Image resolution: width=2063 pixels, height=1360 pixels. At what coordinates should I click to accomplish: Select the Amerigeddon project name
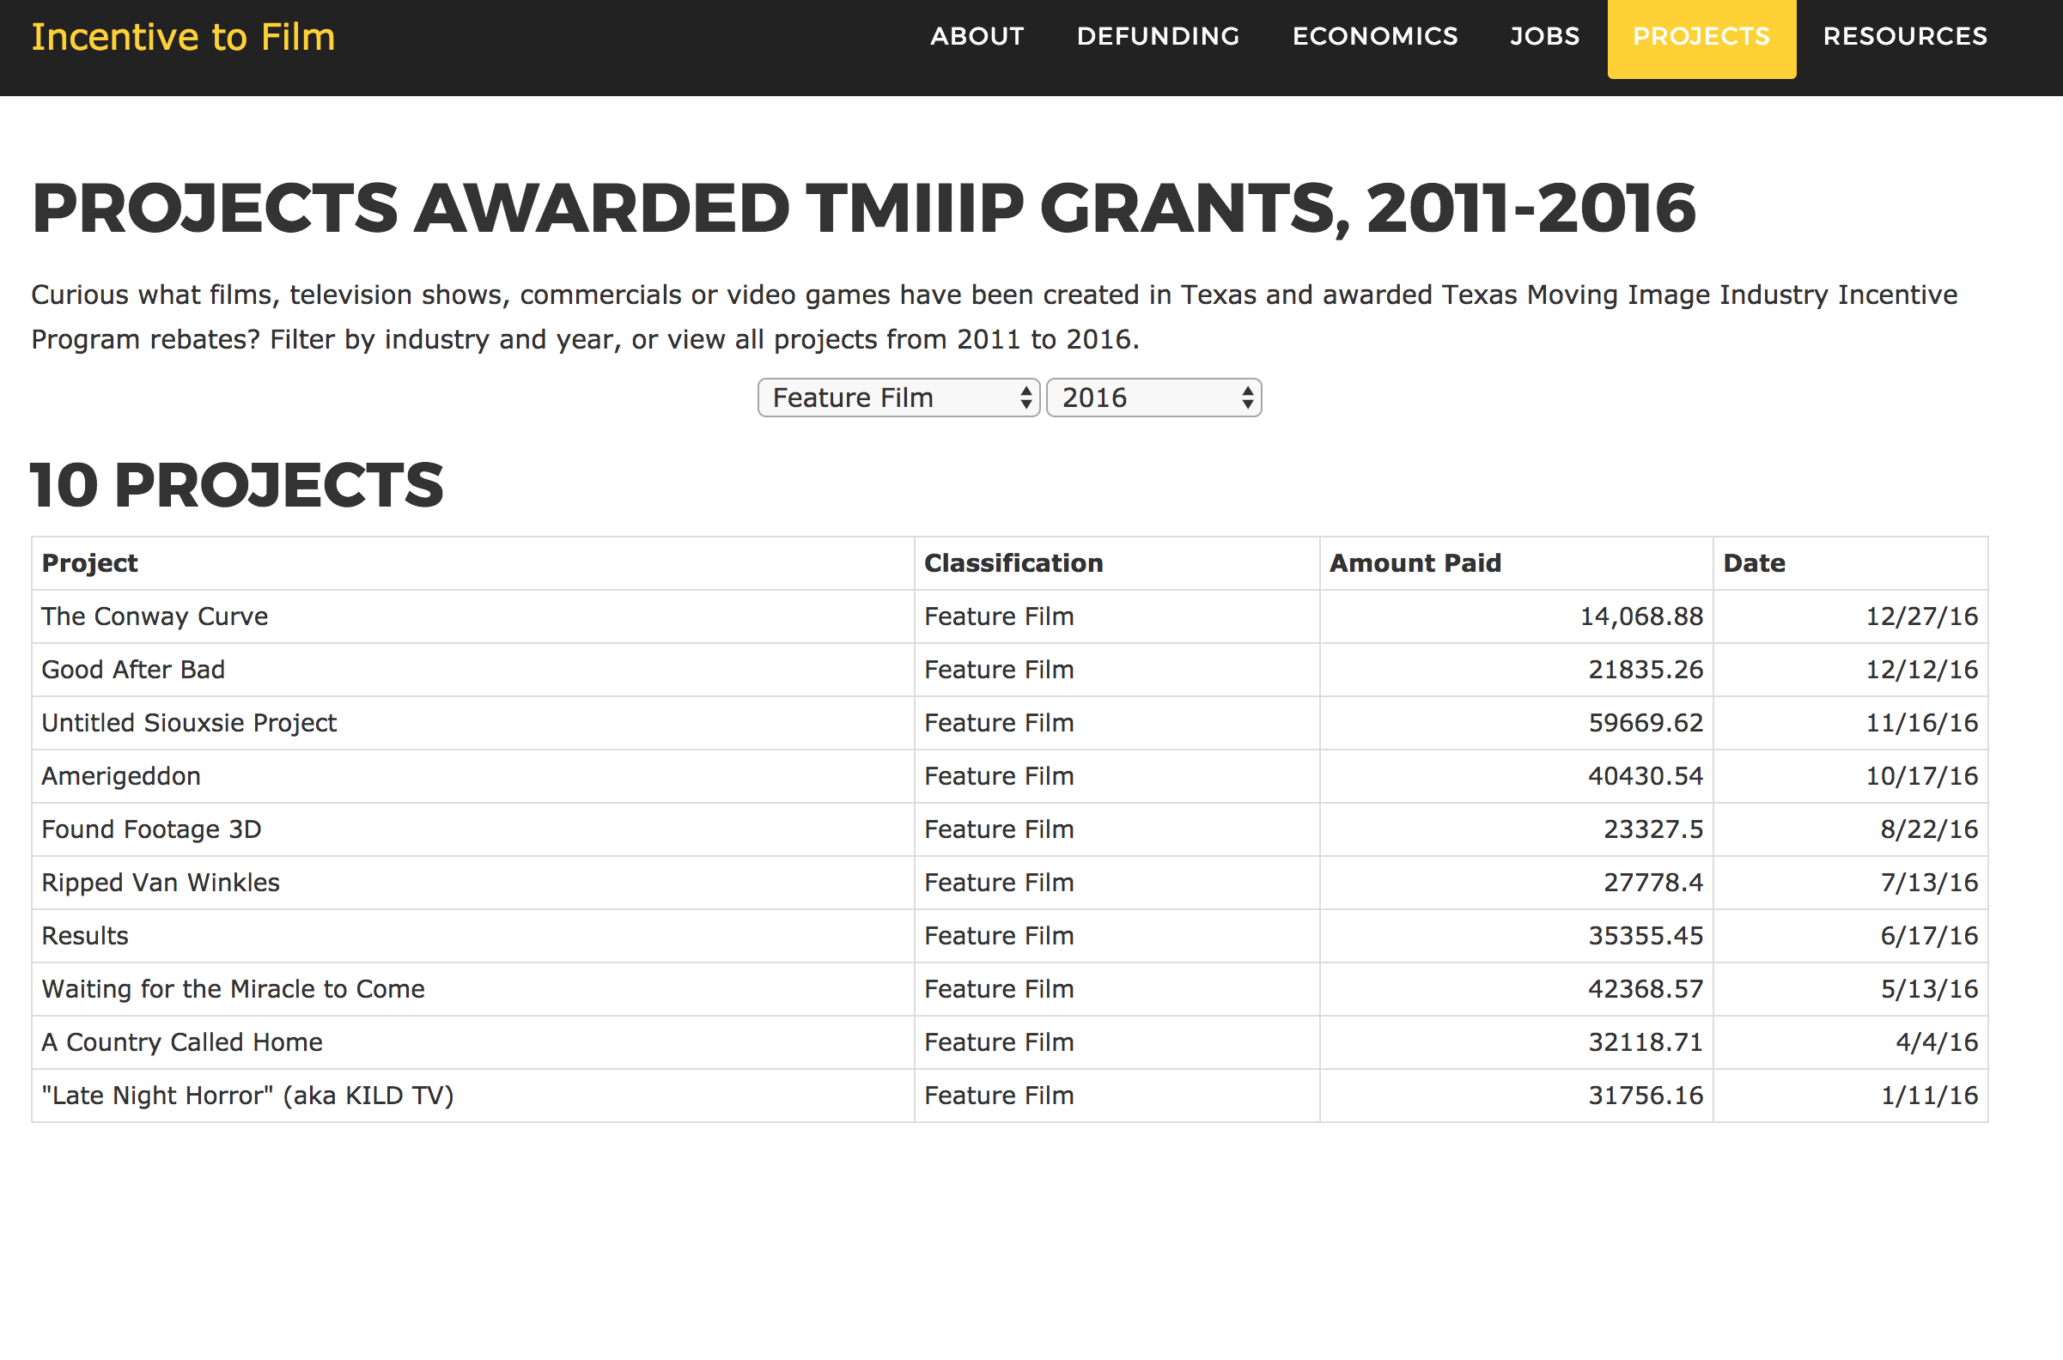[120, 776]
